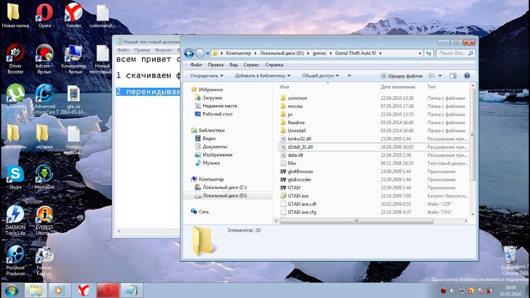Open uTorrent desktop icon
Screen dimensions: 530x298
(15, 96)
